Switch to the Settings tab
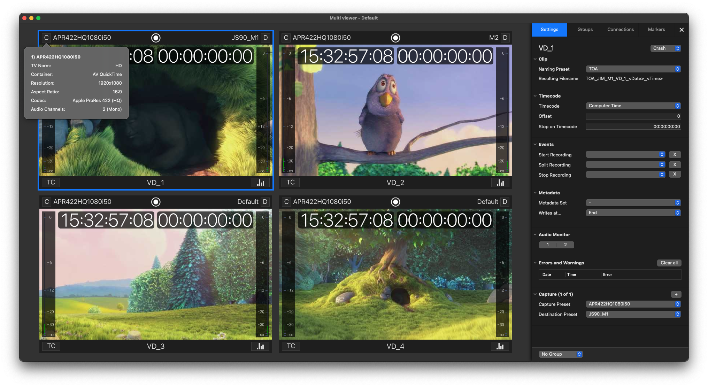This screenshot has height=387, width=708. click(549, 30)
